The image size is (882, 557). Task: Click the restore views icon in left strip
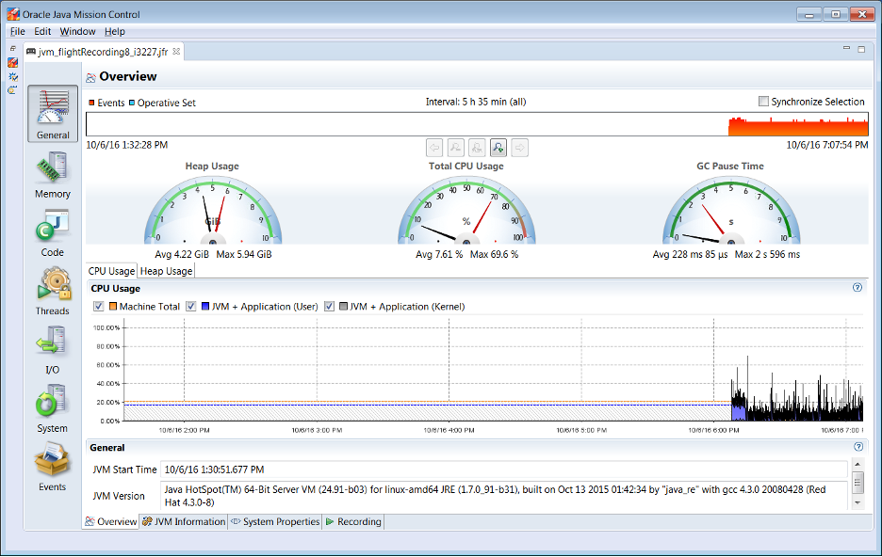point(13,48)
